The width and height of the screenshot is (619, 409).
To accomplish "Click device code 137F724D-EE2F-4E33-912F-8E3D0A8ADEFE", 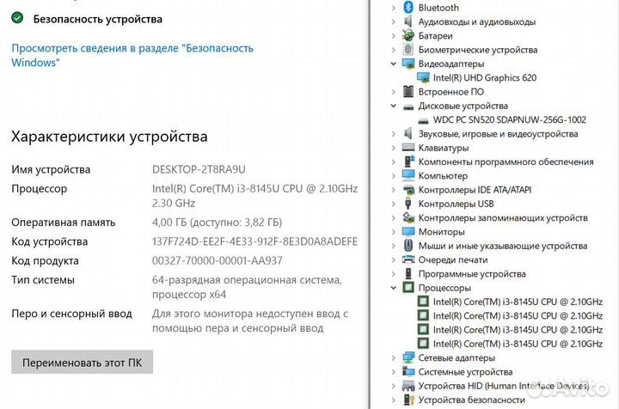I will tap(254, 241).
